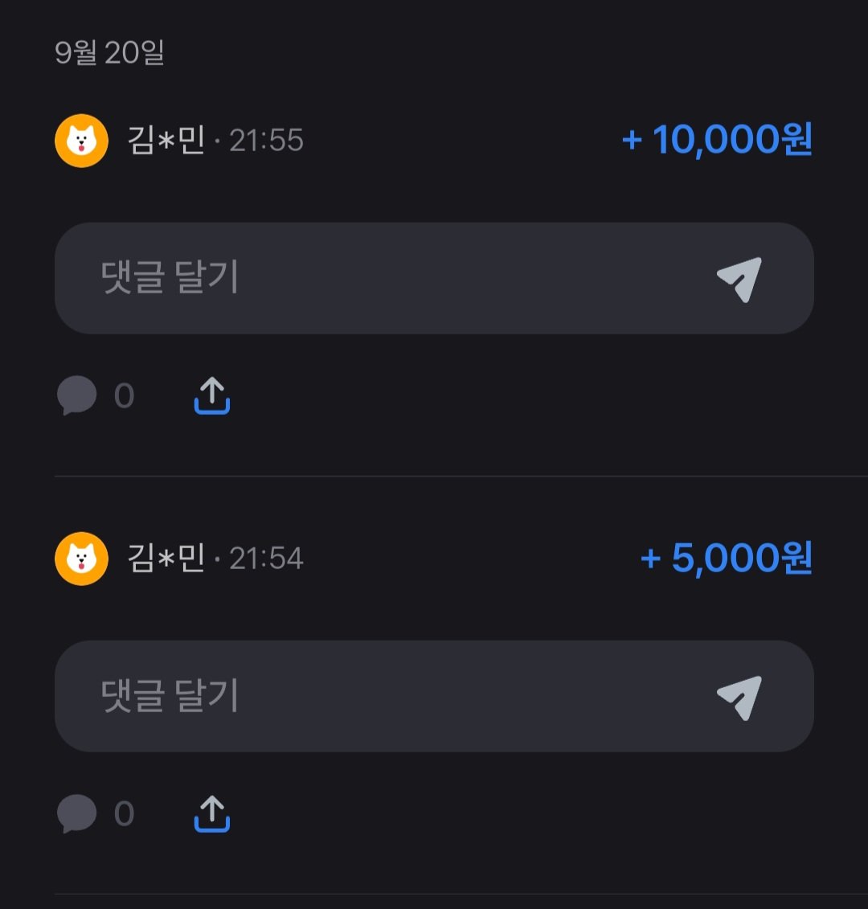Viewport: 868px width, 909px height.
Task: Share the +5,000원 transaction via share icon
Action: [x=211, y=813]
